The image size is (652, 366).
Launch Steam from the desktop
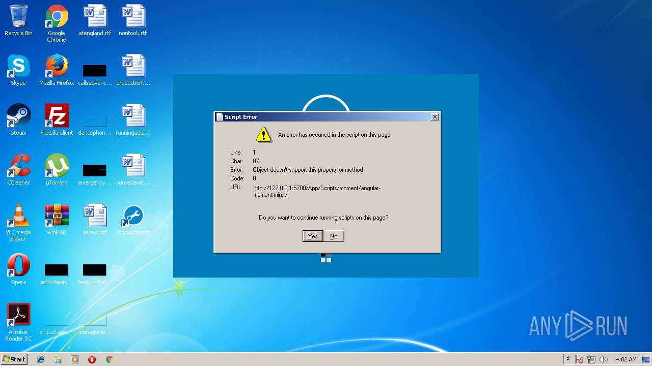pos(18,120)
